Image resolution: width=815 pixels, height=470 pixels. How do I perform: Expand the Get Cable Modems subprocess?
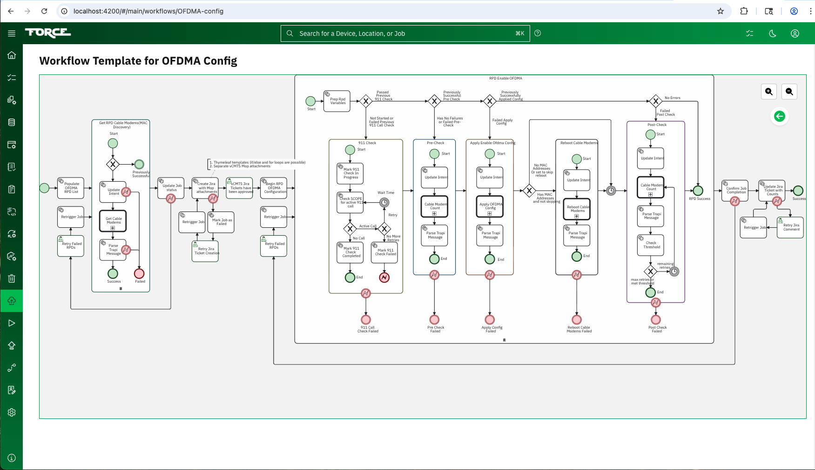point(113,228)
